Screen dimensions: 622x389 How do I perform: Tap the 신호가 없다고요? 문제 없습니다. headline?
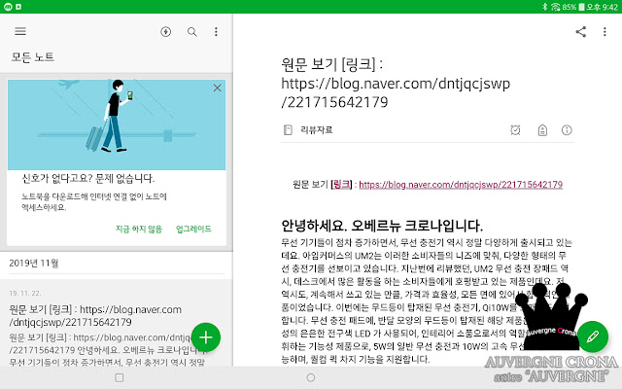[x=88, y=178]
